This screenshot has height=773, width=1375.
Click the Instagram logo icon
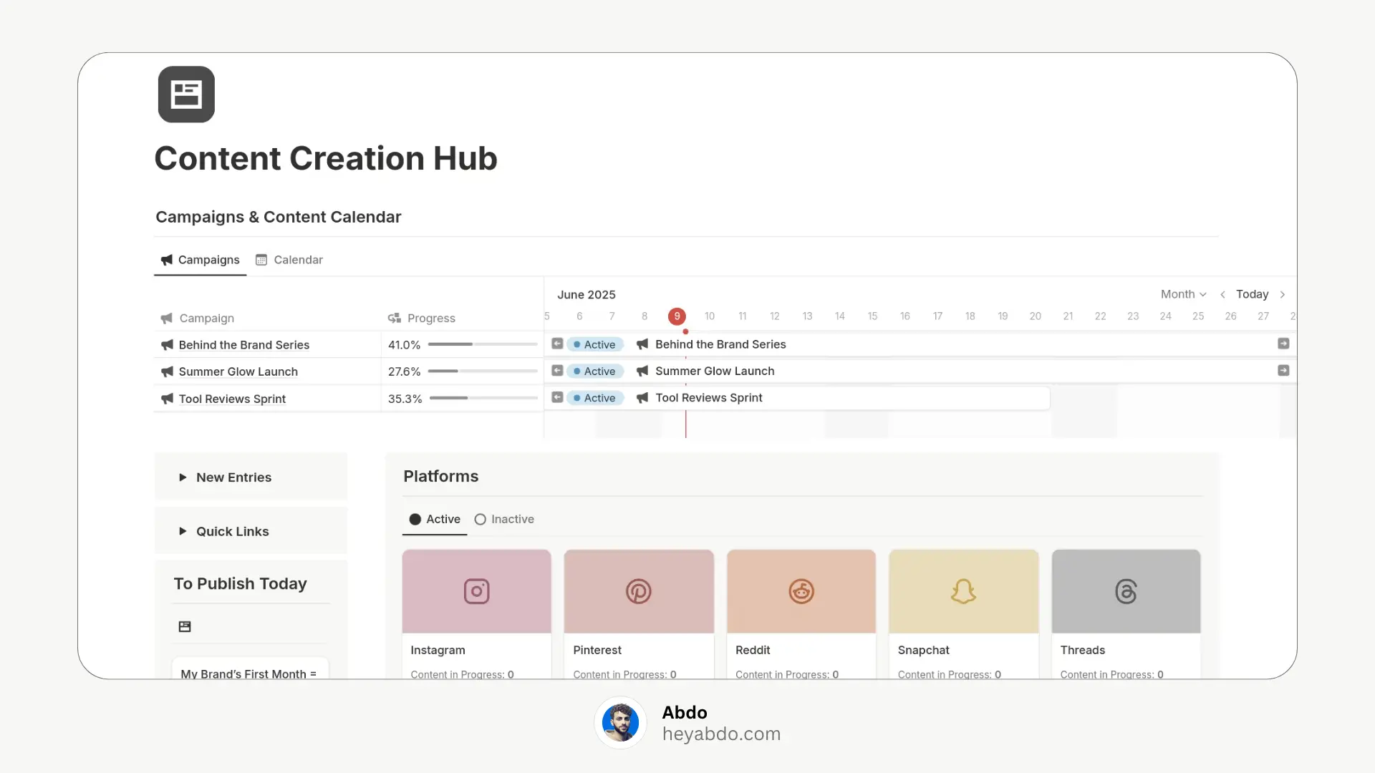[476, 591]
